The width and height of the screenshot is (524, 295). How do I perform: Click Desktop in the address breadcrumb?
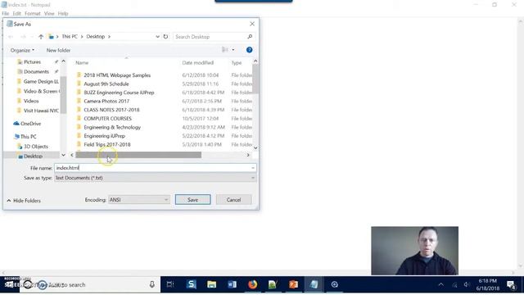pos(96,36)
